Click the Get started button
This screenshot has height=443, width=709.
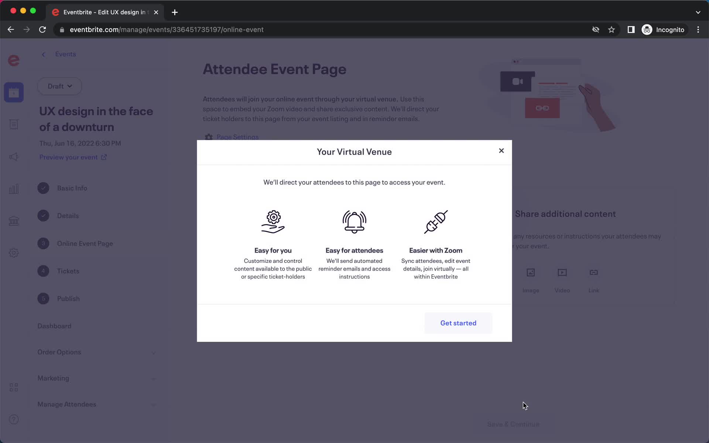(458, 323)
